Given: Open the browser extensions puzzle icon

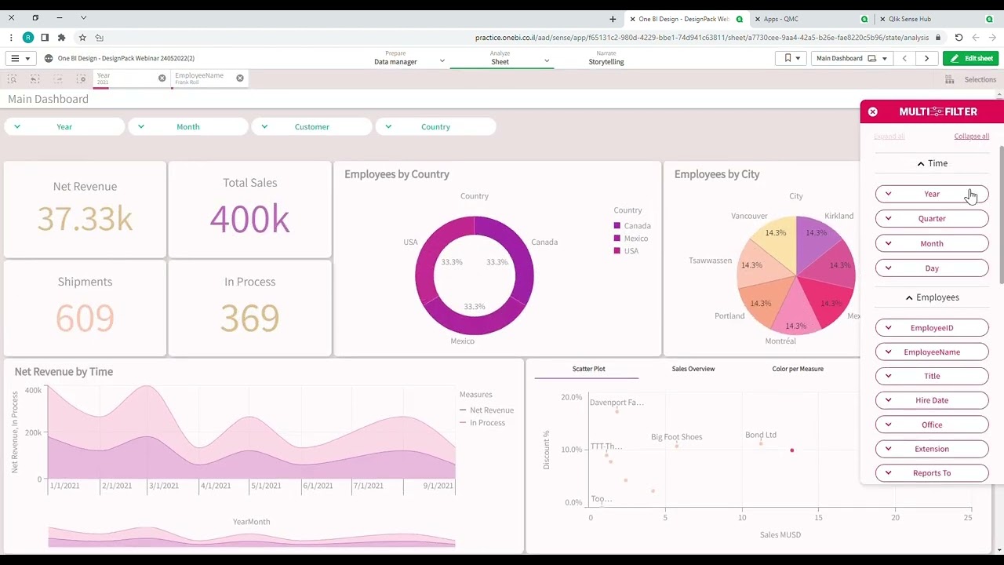Looking at the screenshot, I should point(61,37).
